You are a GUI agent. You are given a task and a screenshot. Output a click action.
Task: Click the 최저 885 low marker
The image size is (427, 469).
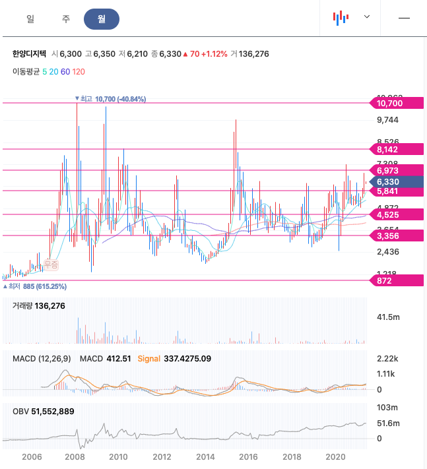coord(35,286)
